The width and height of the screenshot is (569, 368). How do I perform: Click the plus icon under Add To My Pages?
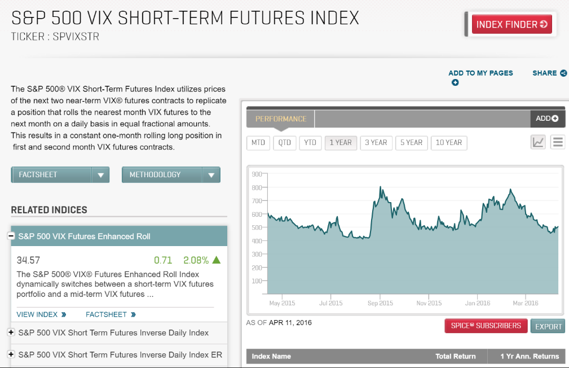coord(455,83)
